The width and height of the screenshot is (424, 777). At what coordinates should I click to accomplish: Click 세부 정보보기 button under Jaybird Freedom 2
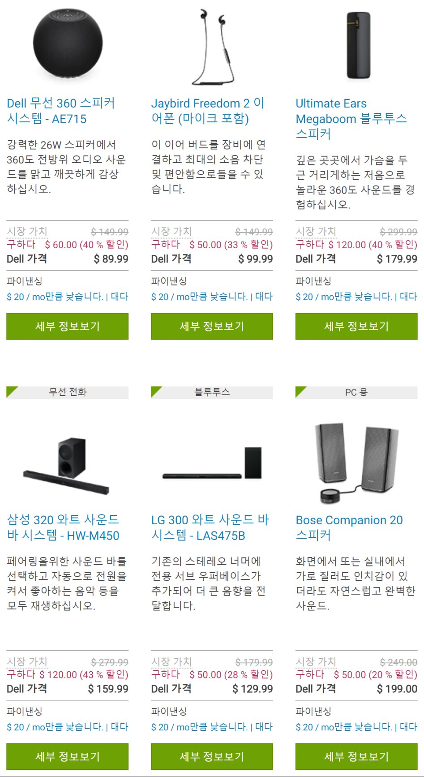(212, 326)
